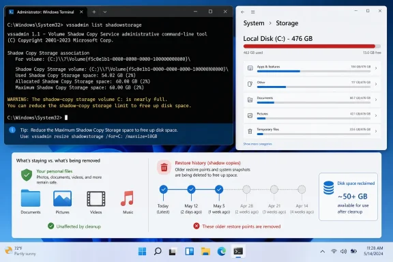Select the May 12 restore point marker

tap(191, 189)
